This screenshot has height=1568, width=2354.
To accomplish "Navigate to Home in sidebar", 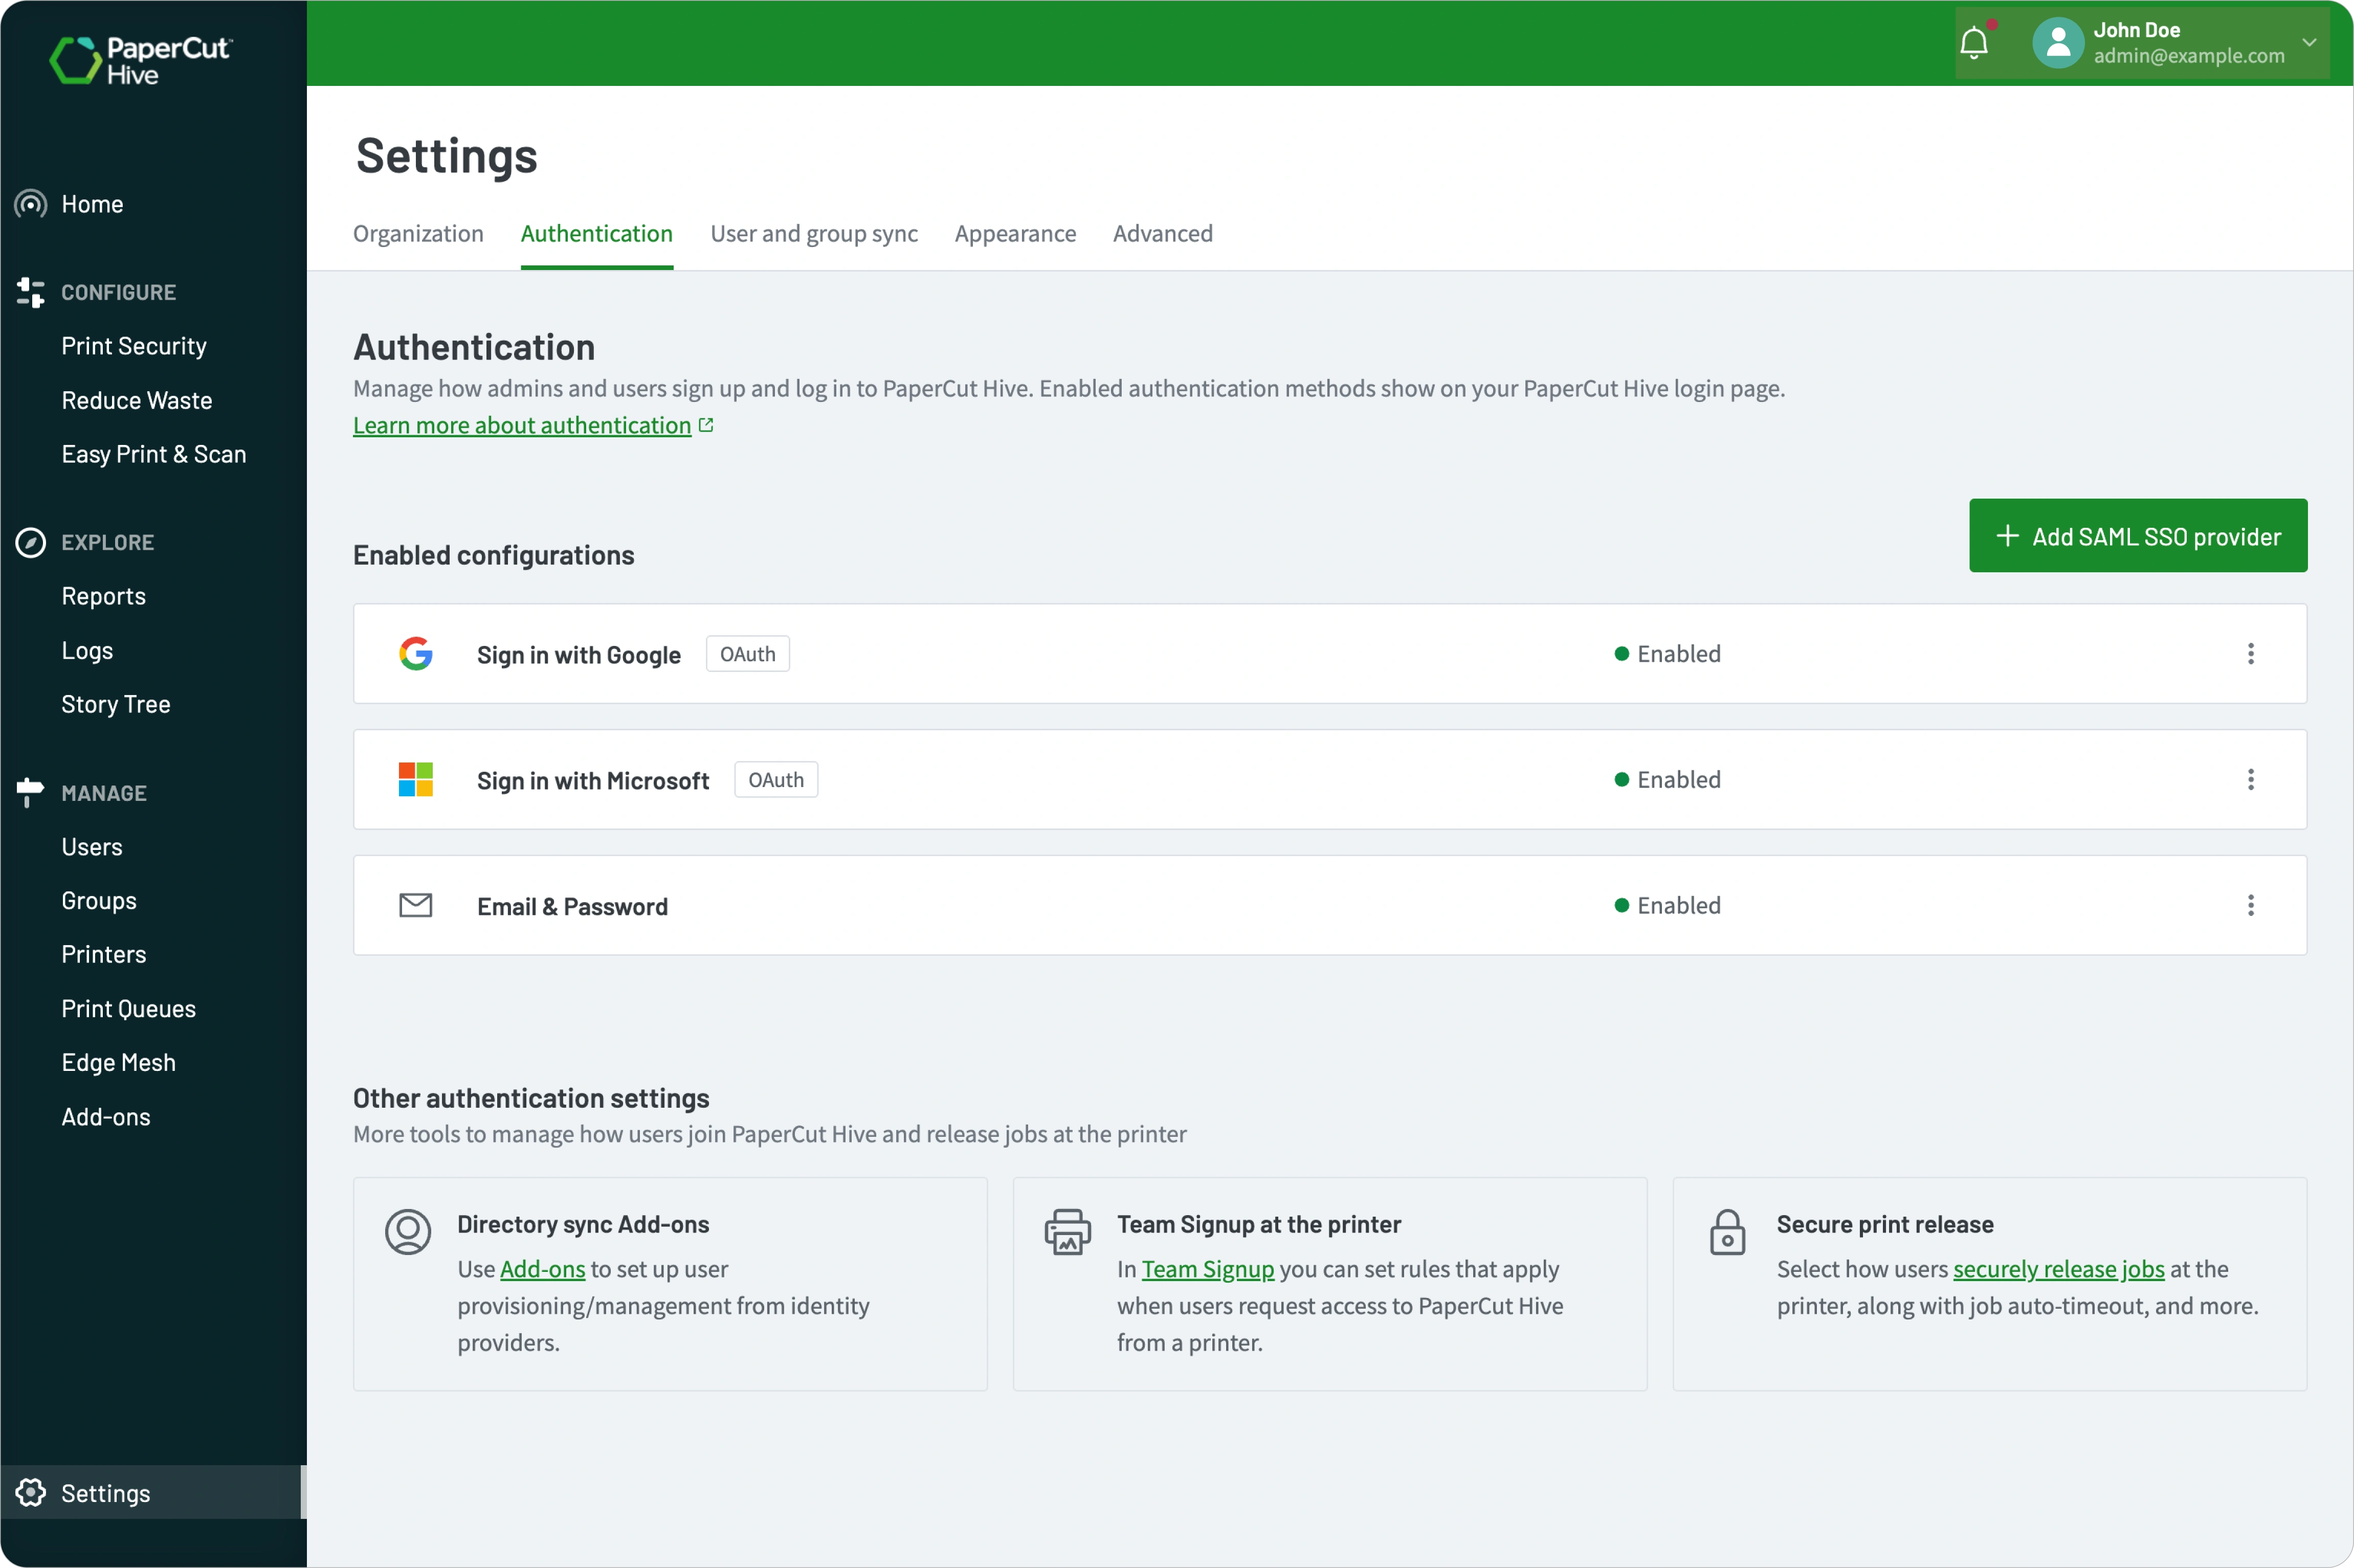I will [92, 204].
